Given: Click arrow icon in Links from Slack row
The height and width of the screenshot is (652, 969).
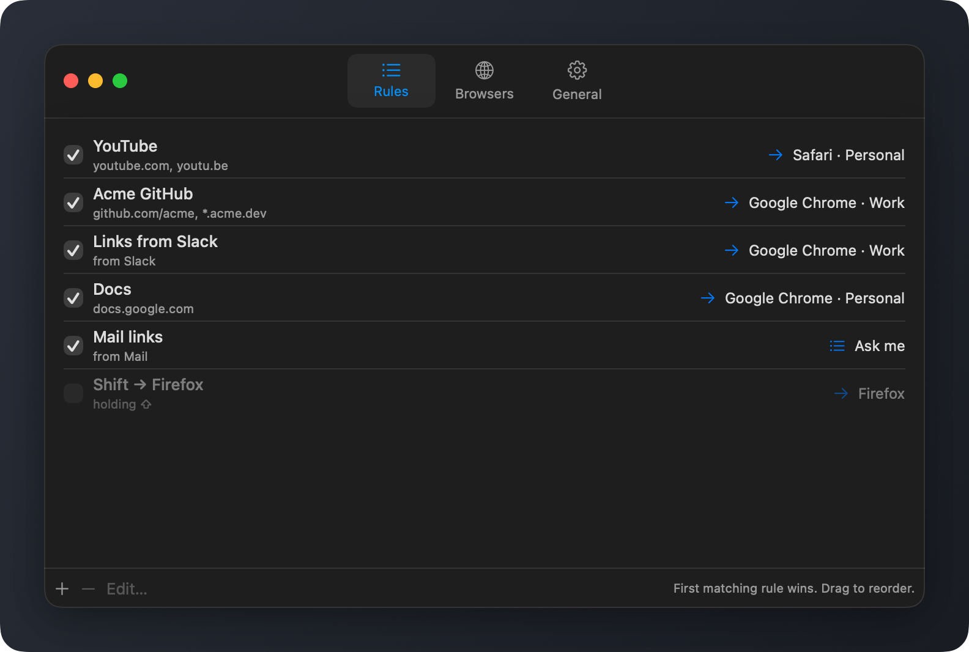Looking at the screenshot, I should click(732, 250).
